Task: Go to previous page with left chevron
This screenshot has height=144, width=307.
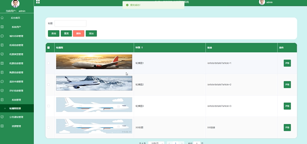Action: (x=169, y=143)
